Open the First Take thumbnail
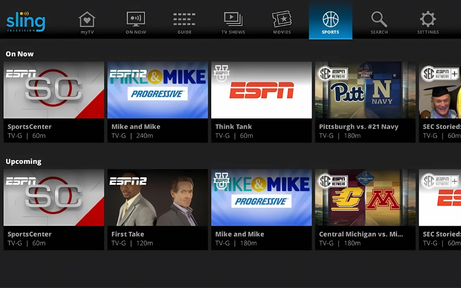 click(158, 198)
